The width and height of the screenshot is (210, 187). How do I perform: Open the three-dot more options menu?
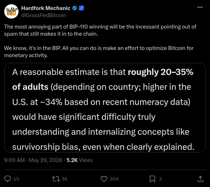click(x=200, y=7)
